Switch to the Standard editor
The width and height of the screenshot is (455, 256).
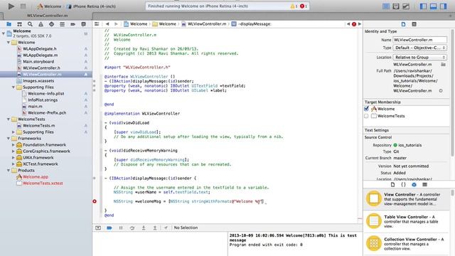point(386,6)
